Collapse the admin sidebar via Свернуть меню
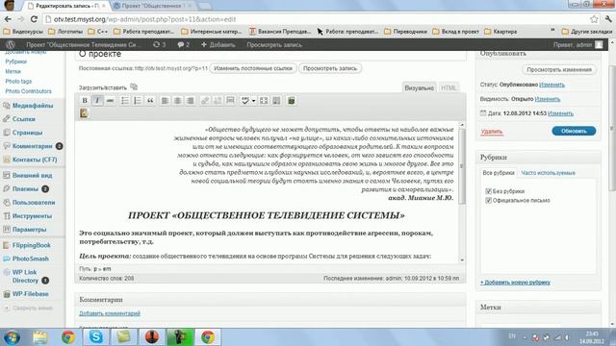This screenshot has height=346, width=616. (x=28, y=308)
